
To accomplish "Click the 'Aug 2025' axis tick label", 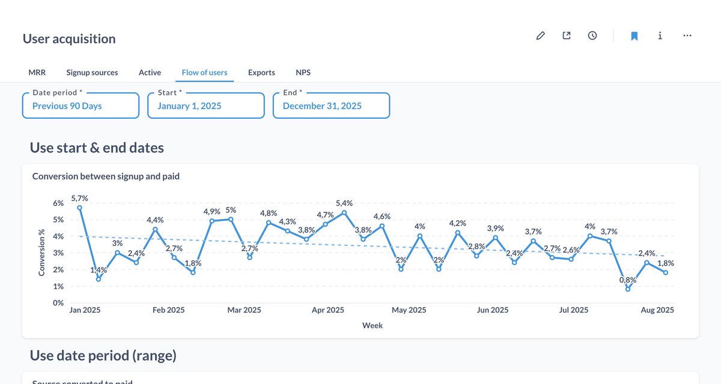I will tap(657, 310).
